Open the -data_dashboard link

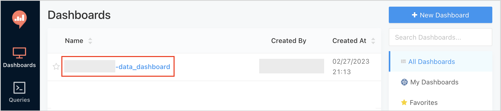click(143, 67)
